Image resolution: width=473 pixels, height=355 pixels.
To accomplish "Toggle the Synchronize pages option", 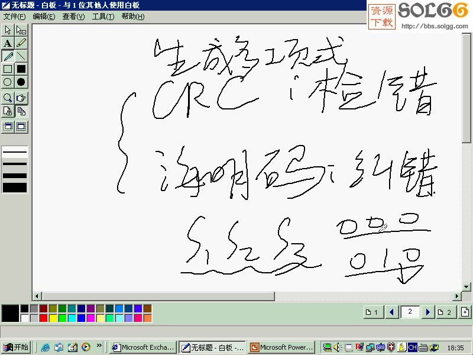I will pos(21,111).
